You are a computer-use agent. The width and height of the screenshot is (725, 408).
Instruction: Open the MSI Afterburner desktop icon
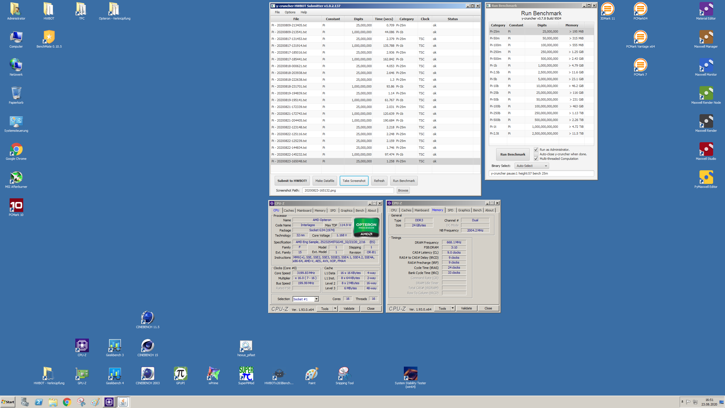tap(16, 179)
